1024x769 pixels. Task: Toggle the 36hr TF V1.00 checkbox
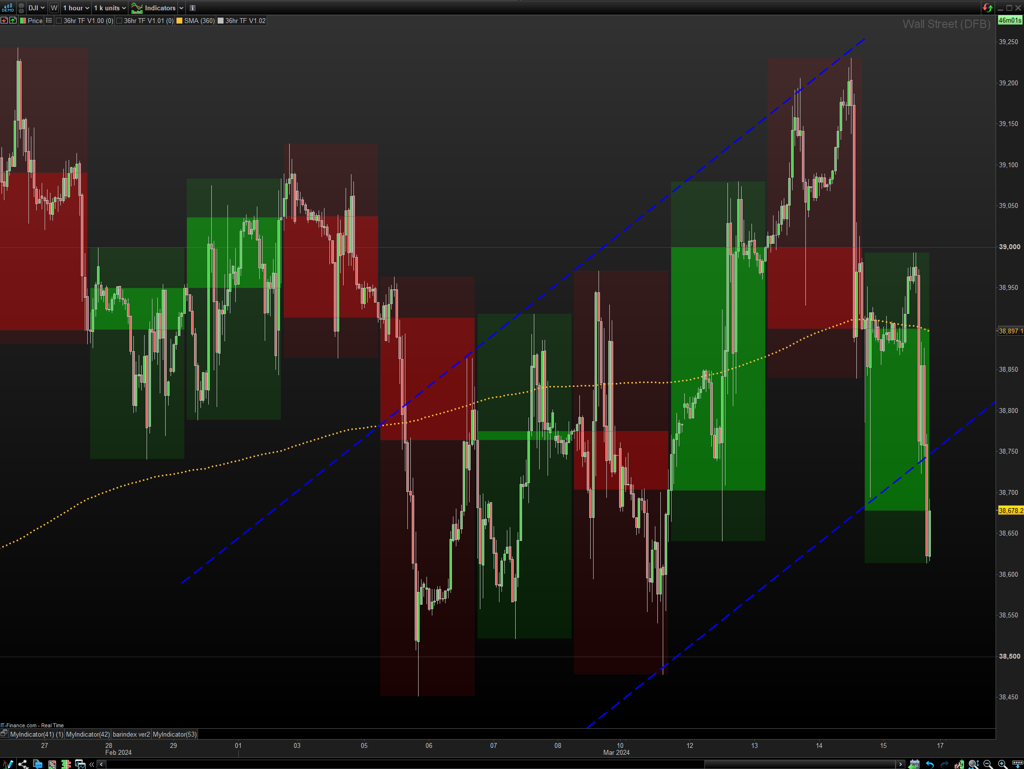[59, 21]
